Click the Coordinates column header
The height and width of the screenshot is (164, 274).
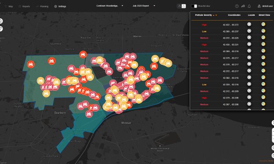coord(234,15)
